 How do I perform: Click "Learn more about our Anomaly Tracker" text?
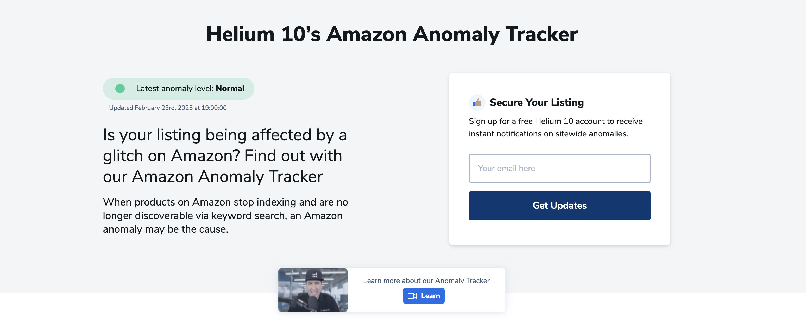426,281
